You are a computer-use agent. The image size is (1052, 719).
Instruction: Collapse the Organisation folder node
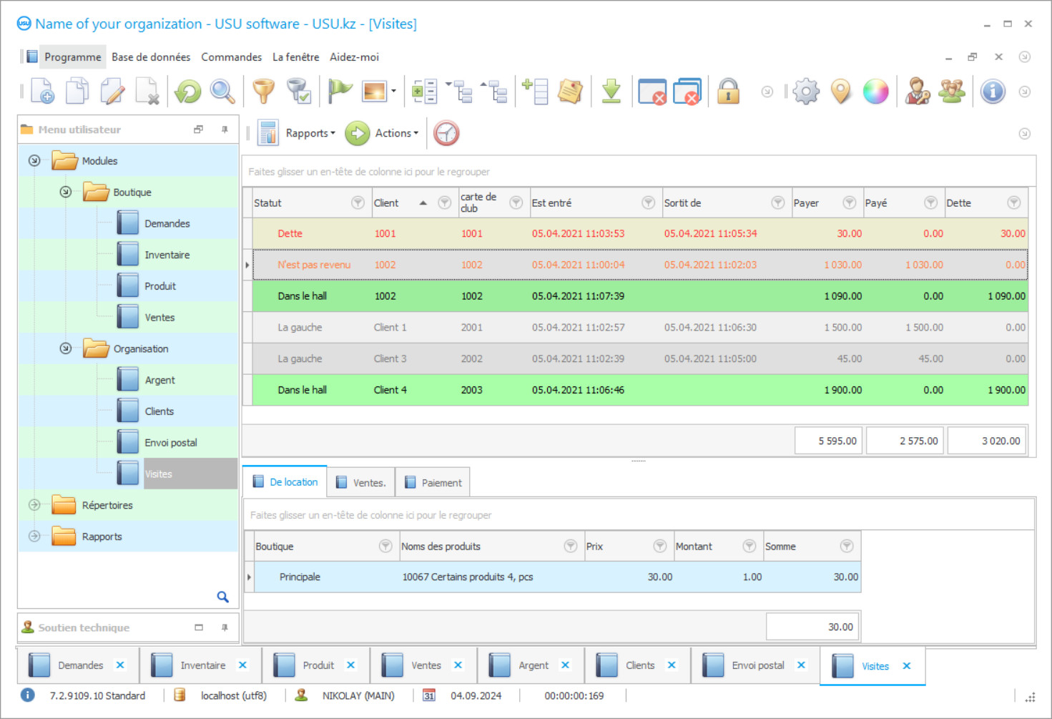tap(66, 348)
